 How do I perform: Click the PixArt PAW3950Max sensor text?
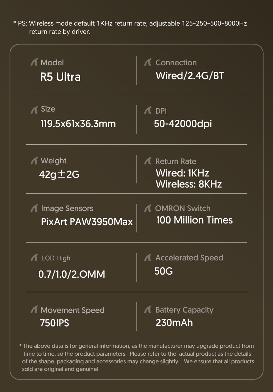pyautogui.click(x=87, y=222)
